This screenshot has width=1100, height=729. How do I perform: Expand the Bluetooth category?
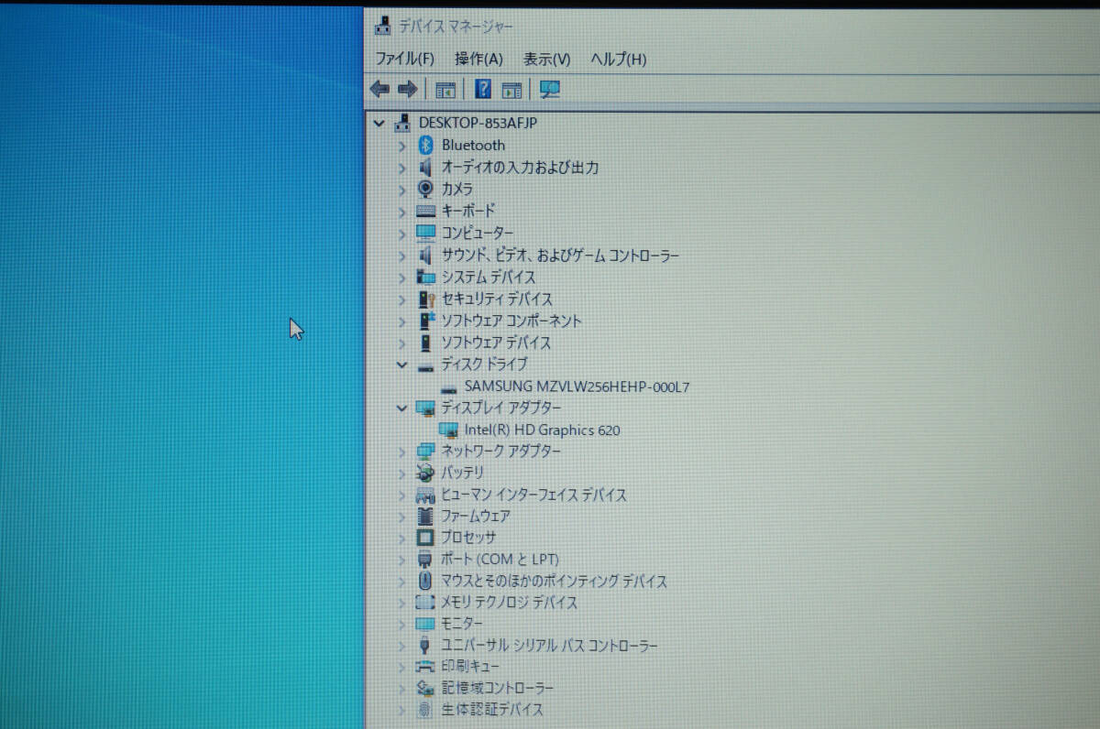point(401,145)
